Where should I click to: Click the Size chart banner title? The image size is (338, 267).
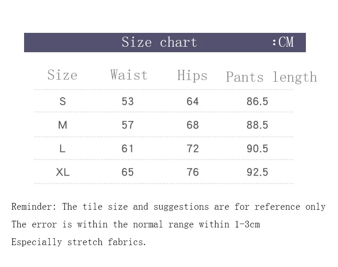(159, 42)
